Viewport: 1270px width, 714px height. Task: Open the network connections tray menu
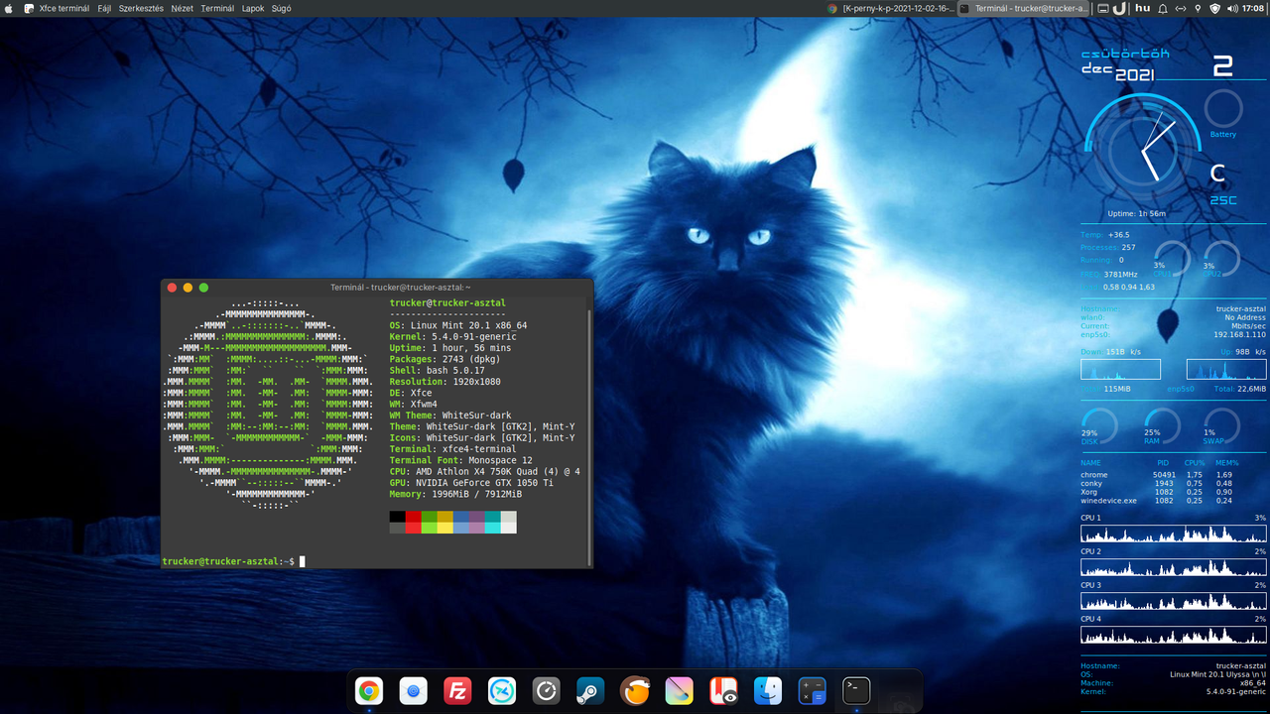point(1182,8)
